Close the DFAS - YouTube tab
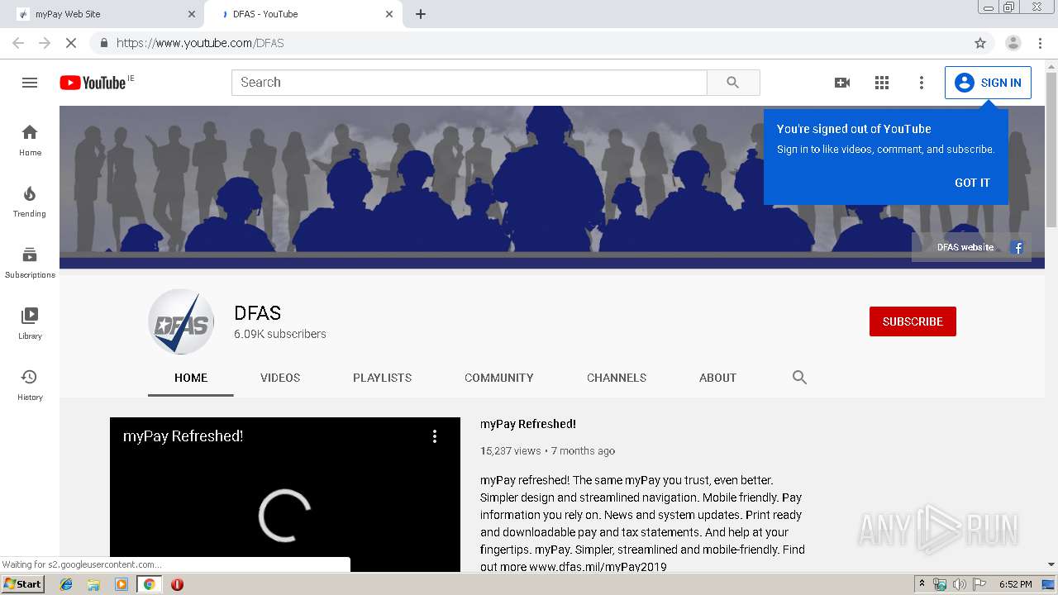The image size is (1058, 595). (389, 14)
